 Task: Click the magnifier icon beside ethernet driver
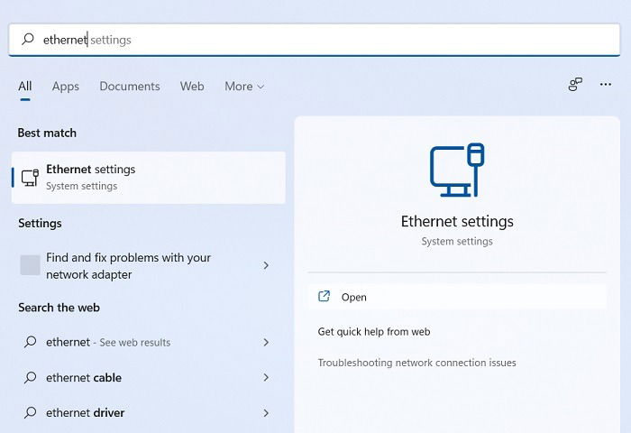(30, 412)
